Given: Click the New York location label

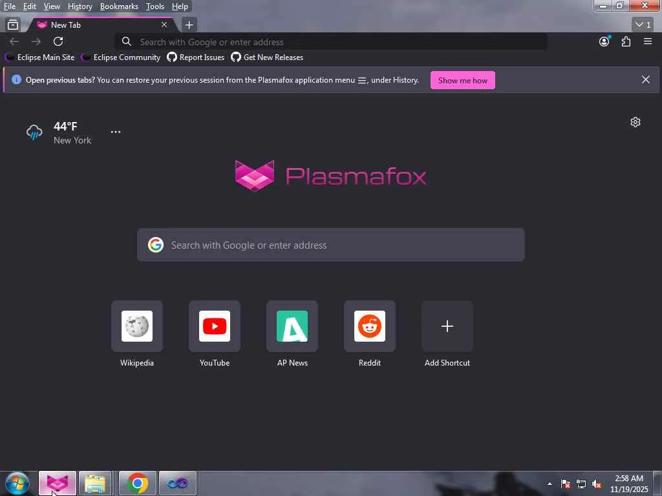Looking at the screenshot, I should click(x=72, y=140).
